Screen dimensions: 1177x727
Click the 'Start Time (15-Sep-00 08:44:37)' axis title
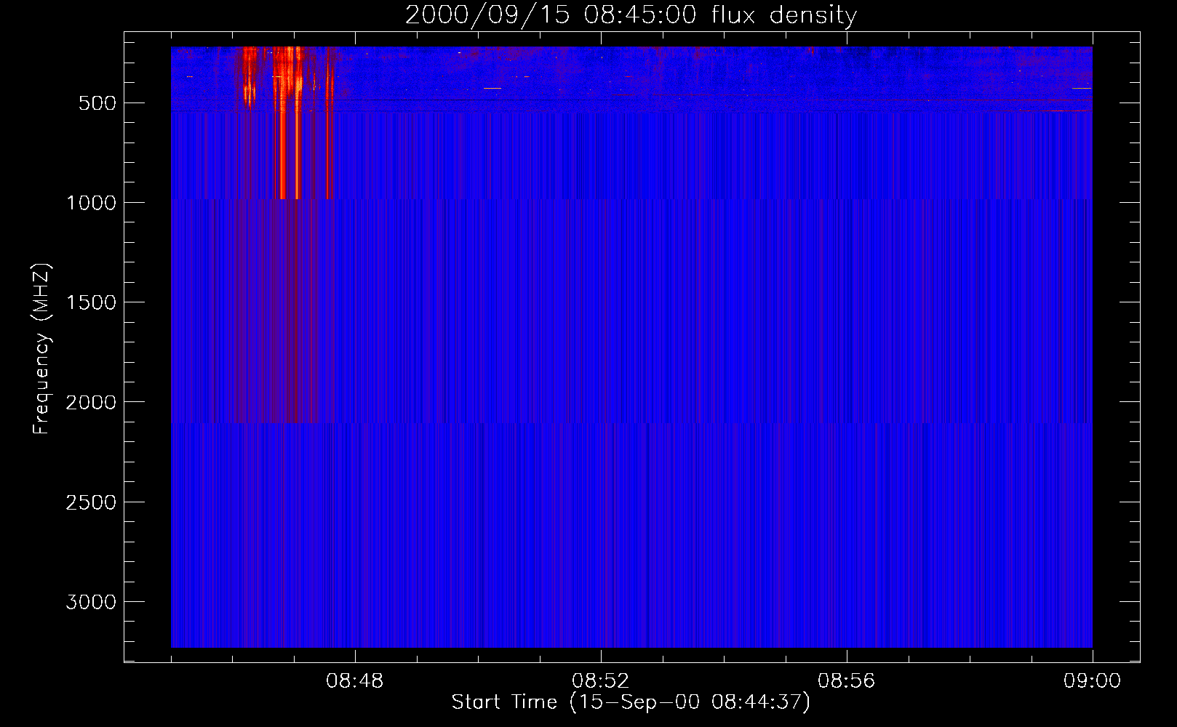(x=631, y=702)
